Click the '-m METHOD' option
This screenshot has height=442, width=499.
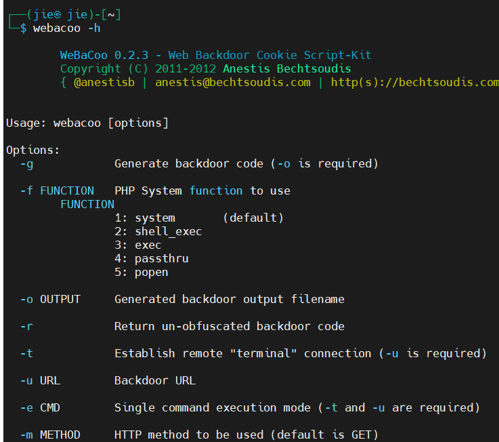pos(50,435)
